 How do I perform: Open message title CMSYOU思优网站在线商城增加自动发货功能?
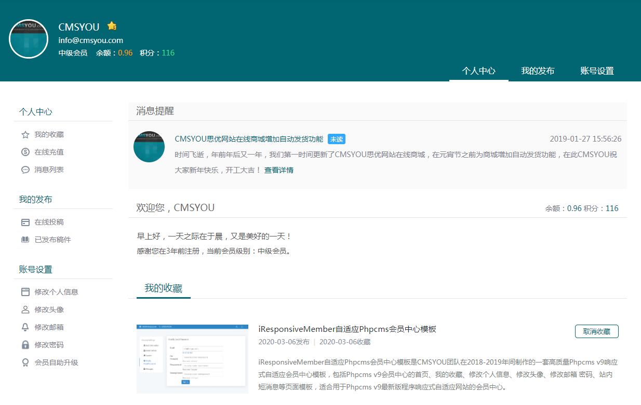[x=249, y=139]
